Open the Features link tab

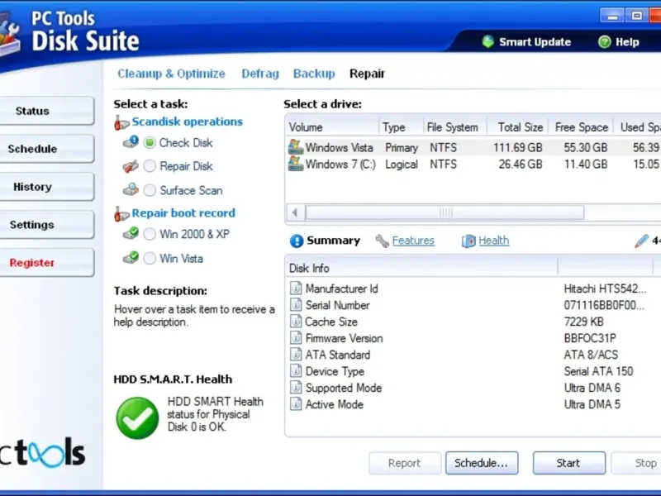coord(413,241)
